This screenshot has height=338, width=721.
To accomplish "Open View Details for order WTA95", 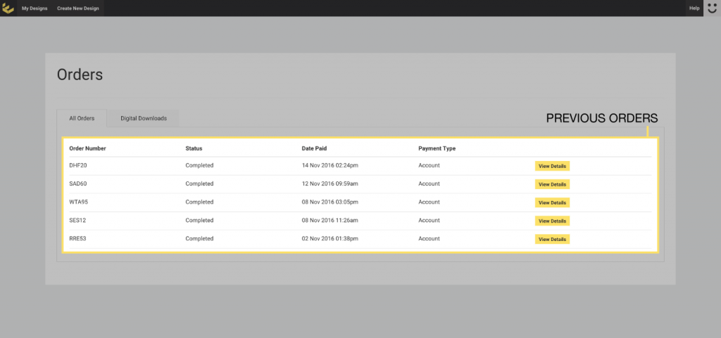I will point(552,202).
